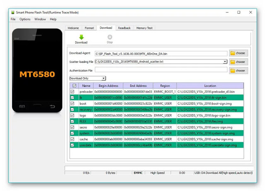Click folder icon to choose Authentication file
Viewport: 265px width, 191px height.
(x=233, y=71)
